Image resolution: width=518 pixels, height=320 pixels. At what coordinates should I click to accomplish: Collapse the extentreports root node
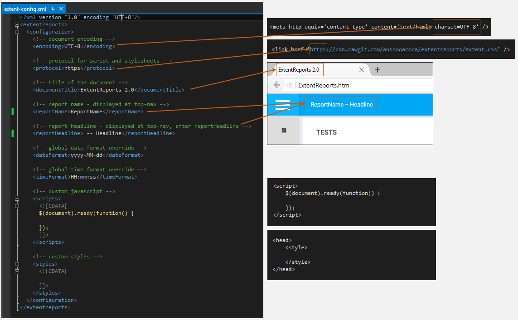pos(17,24)
